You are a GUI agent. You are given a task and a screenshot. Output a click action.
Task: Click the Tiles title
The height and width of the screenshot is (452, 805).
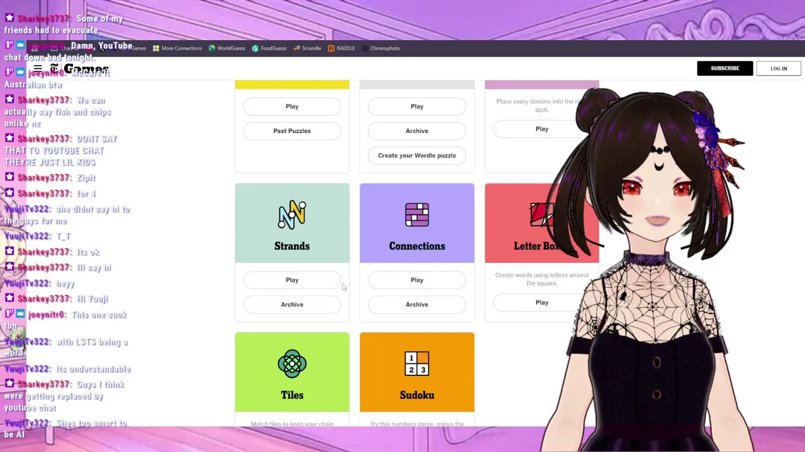tap(292, 395)
